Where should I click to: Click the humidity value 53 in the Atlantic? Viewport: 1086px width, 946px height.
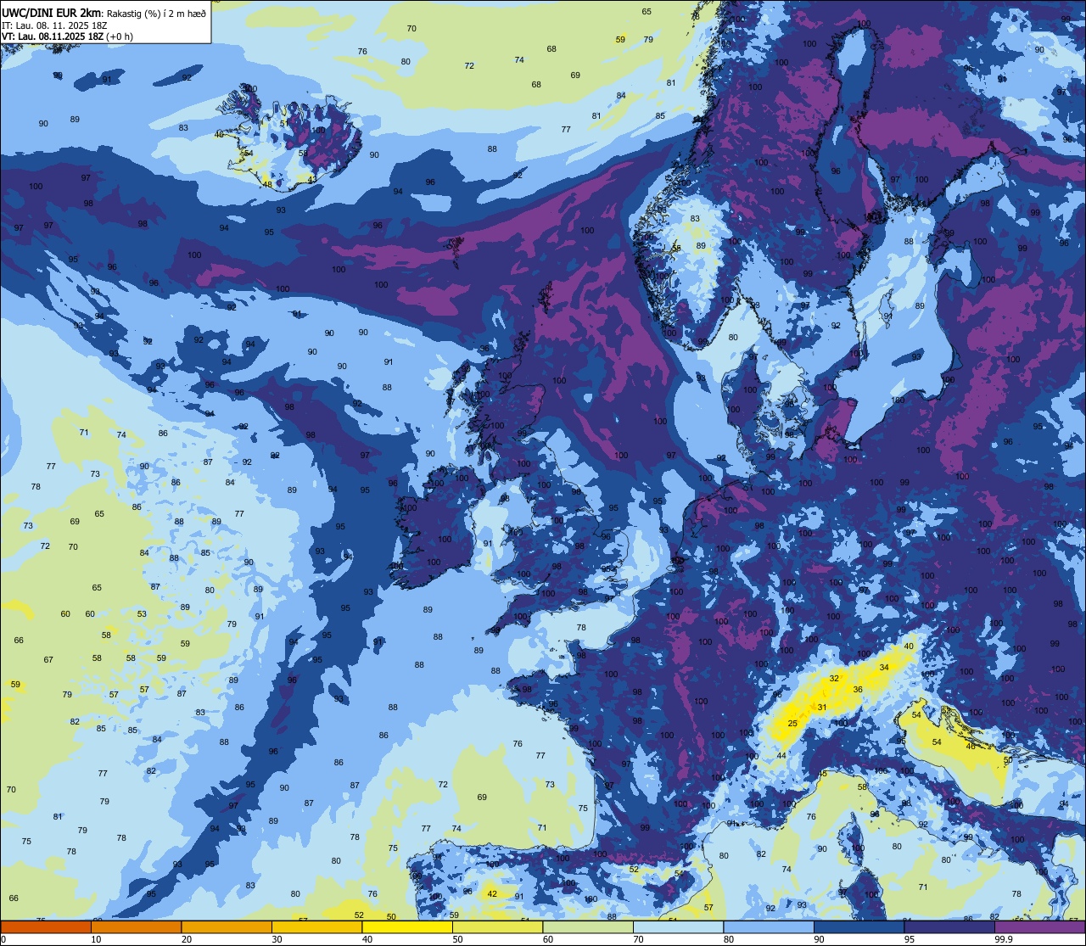click(x=142, y=613)
